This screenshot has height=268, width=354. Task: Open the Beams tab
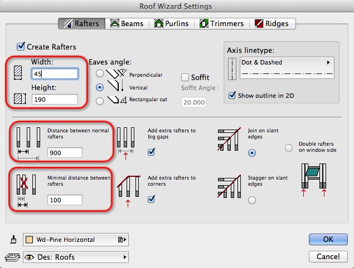click(127, 24)
